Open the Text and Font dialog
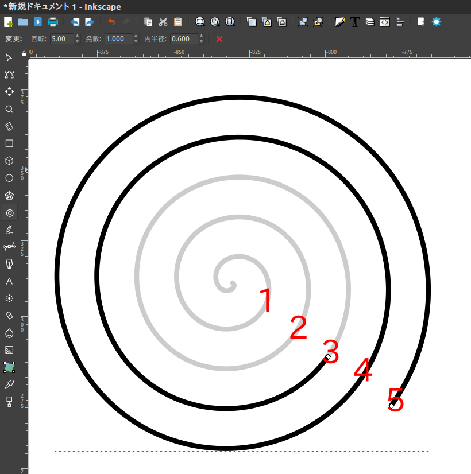This screenshot has height=474, width=471. (355, 22)
